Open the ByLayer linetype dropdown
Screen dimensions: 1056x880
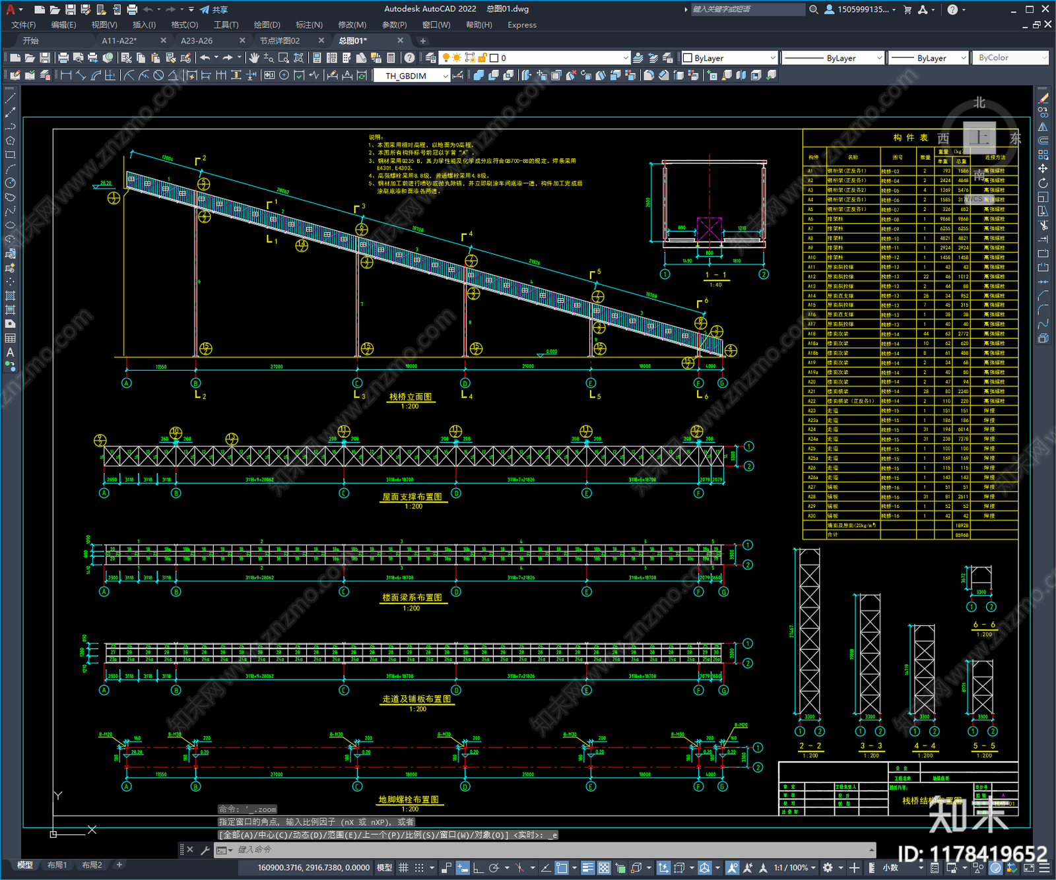pyautogui.click(x=832, y=58)
